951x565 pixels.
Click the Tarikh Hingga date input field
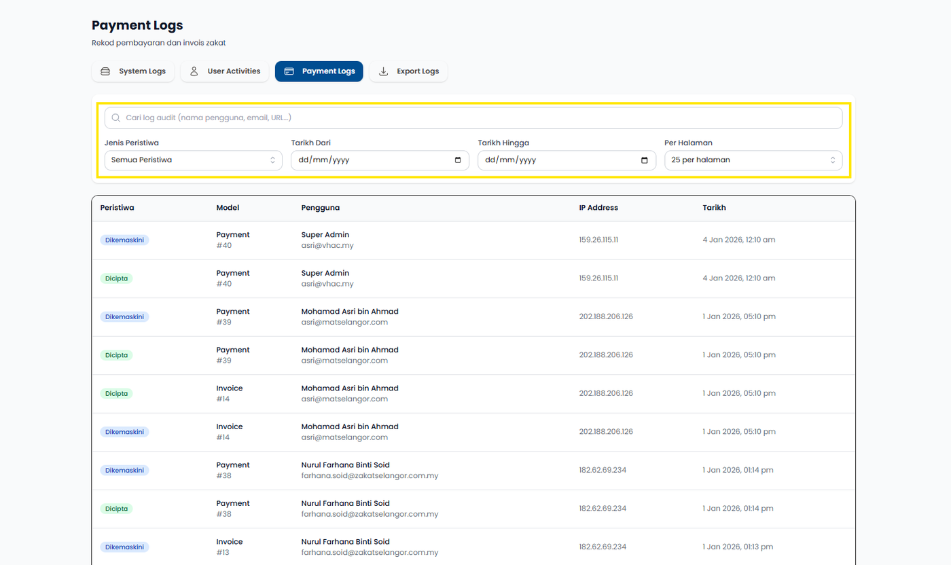[x=554, y=160]
